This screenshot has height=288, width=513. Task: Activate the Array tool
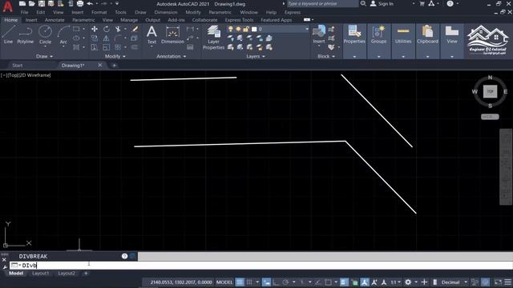pyautogui.click(x=118, y=47)
